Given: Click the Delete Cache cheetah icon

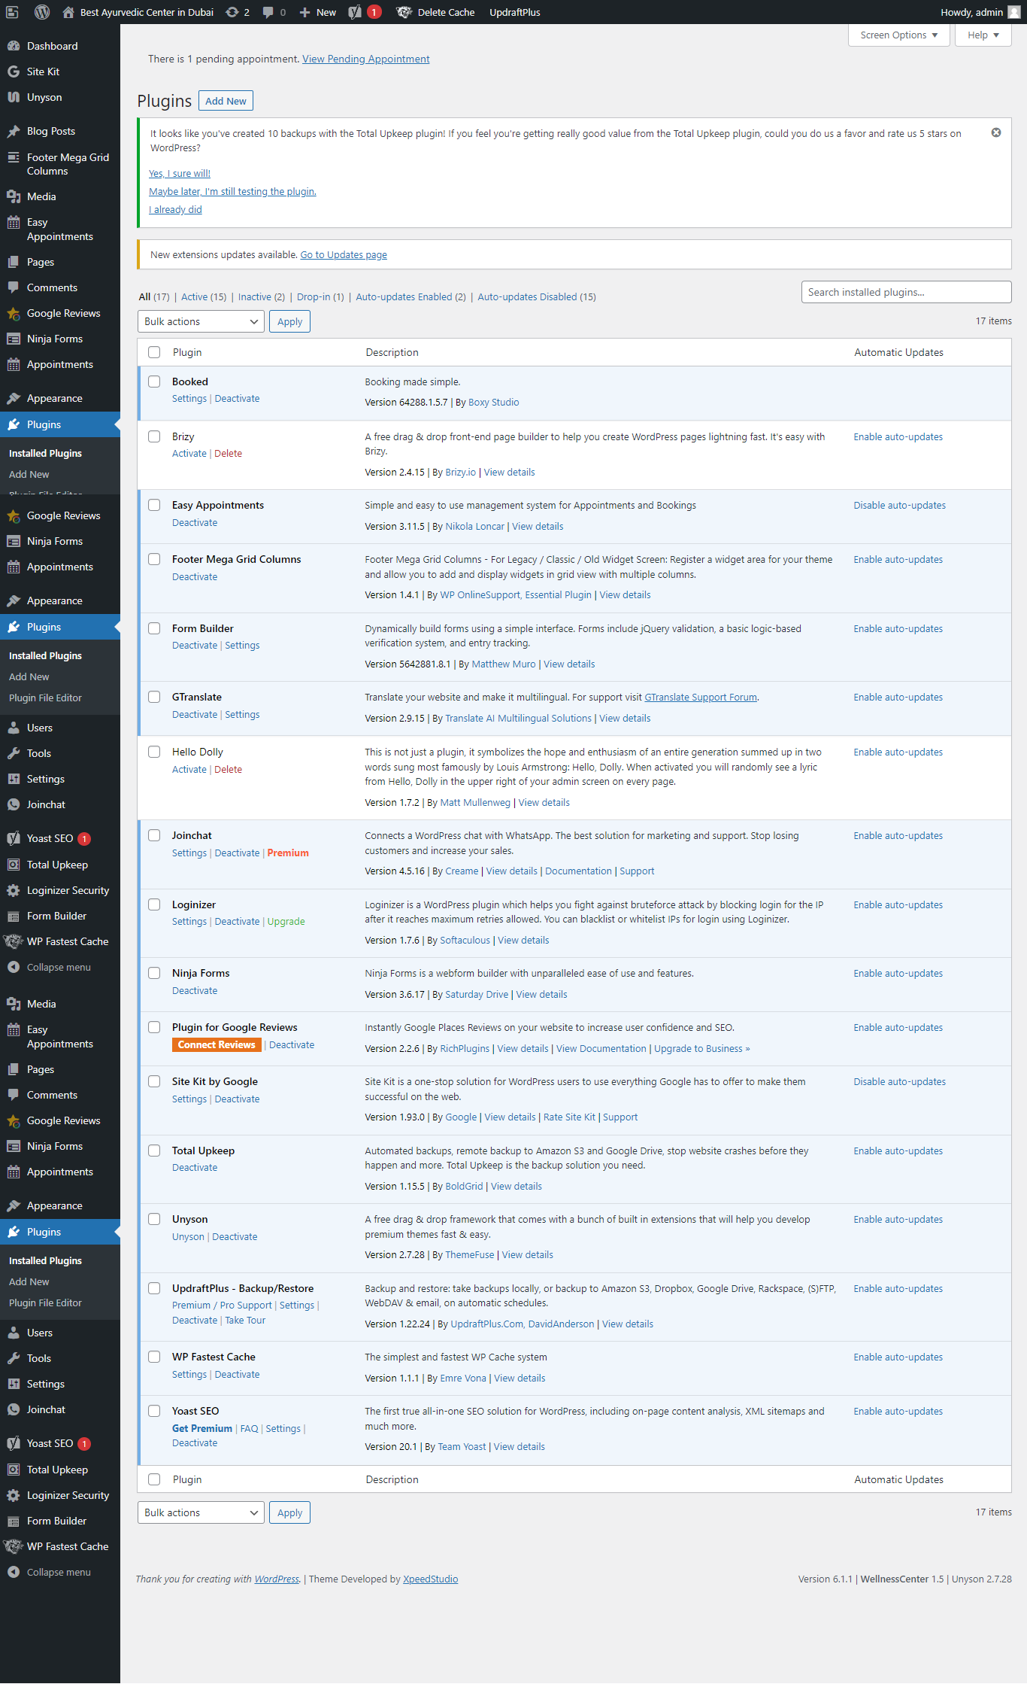Looking at the screenshot, I should [x=404, y=12].
